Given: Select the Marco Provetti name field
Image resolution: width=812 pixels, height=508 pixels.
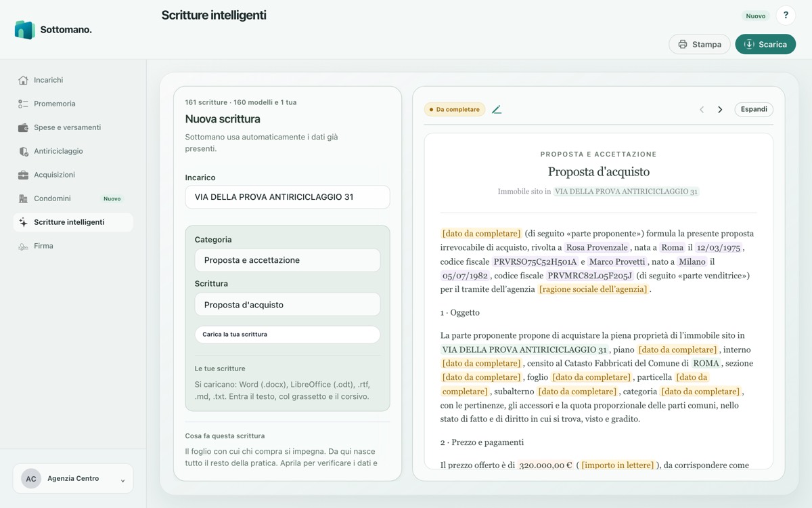Looking at the screenshot, I should click(617, 261).
